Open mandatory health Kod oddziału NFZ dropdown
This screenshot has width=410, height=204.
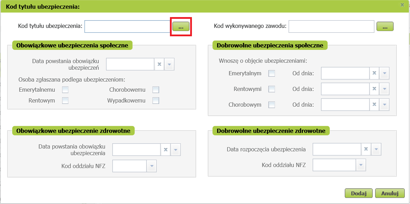[x=152, y=166]
